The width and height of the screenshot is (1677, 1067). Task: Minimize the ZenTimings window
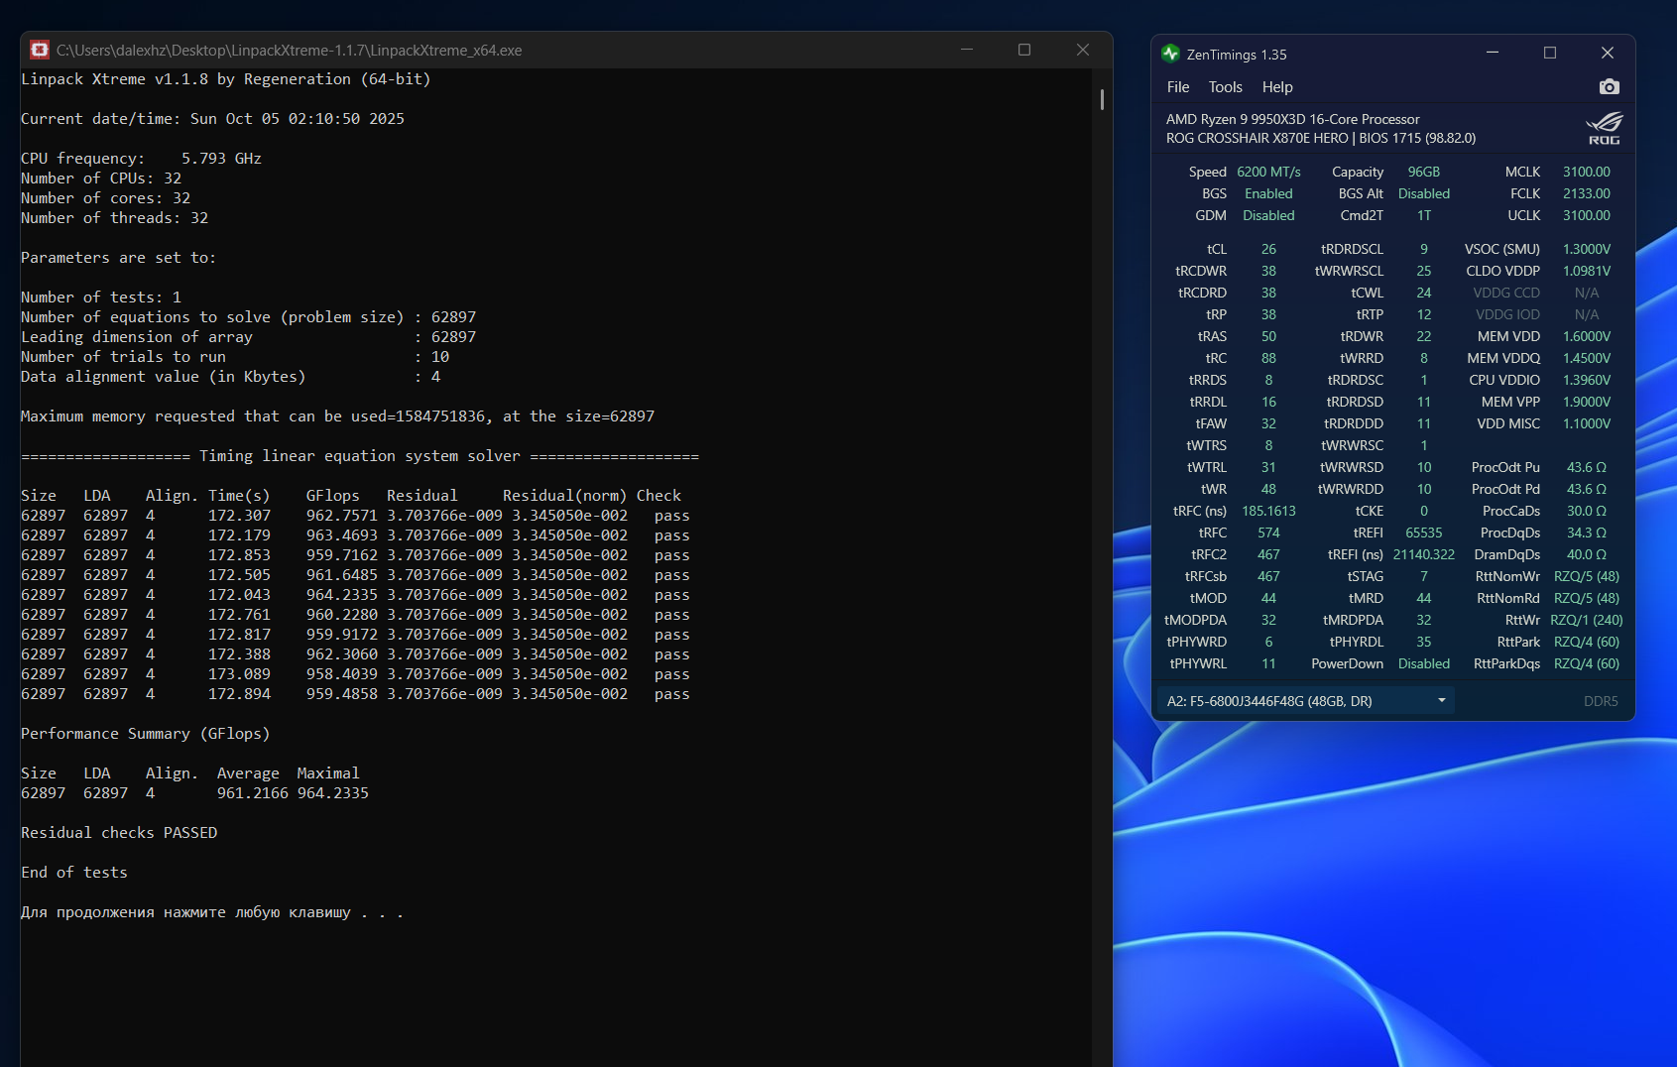click(x=1493, y=54)
